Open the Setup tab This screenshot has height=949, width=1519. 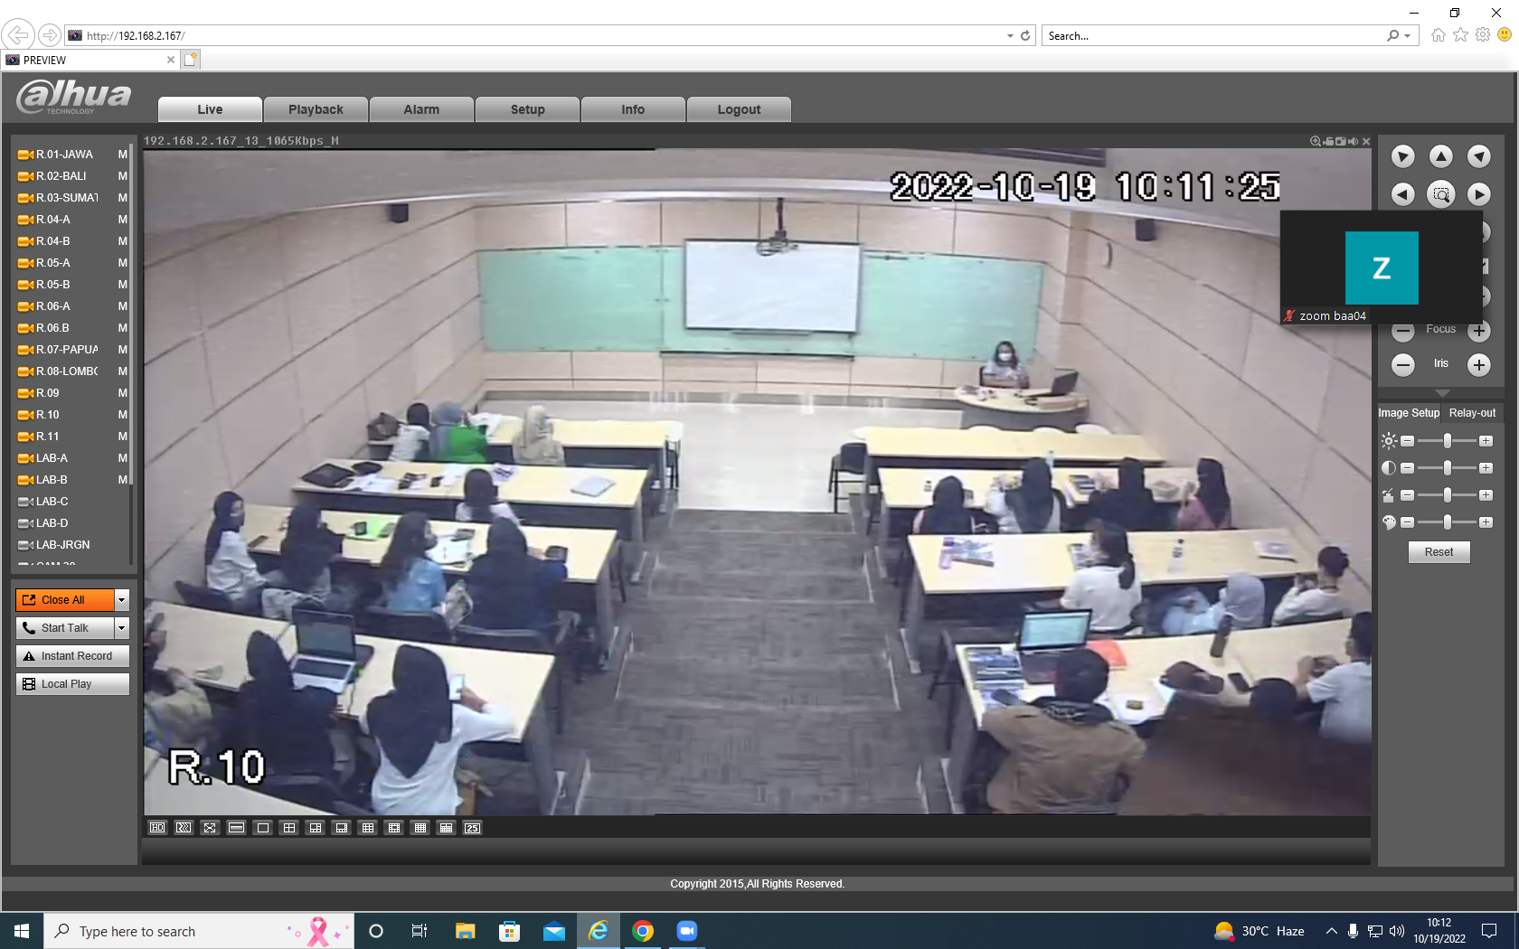[527, 109]
